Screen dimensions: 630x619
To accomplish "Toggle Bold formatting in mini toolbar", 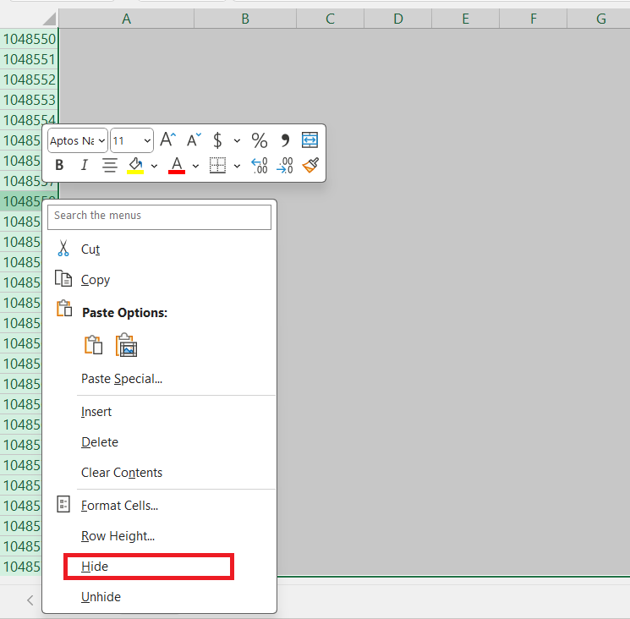I will click(59, 165).
